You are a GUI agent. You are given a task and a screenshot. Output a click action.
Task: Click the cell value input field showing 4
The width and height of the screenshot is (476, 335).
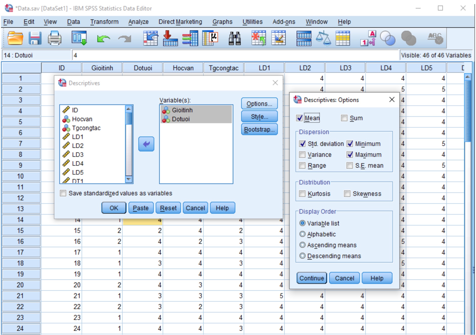tap(235, 55)
